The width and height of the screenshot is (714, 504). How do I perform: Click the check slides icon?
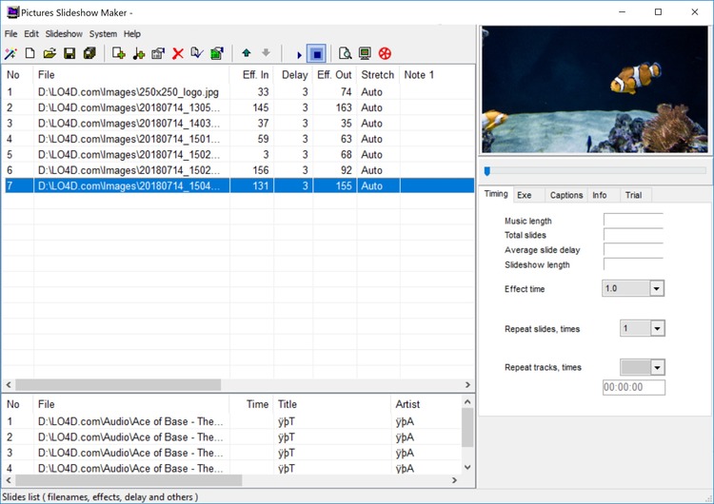tap(197, 53)
